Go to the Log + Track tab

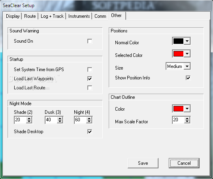click(x=52, y=16)
